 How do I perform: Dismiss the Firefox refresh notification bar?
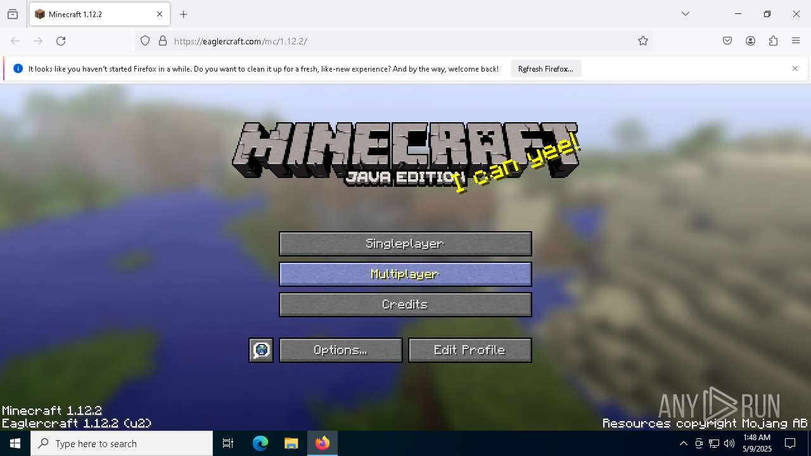795,68
